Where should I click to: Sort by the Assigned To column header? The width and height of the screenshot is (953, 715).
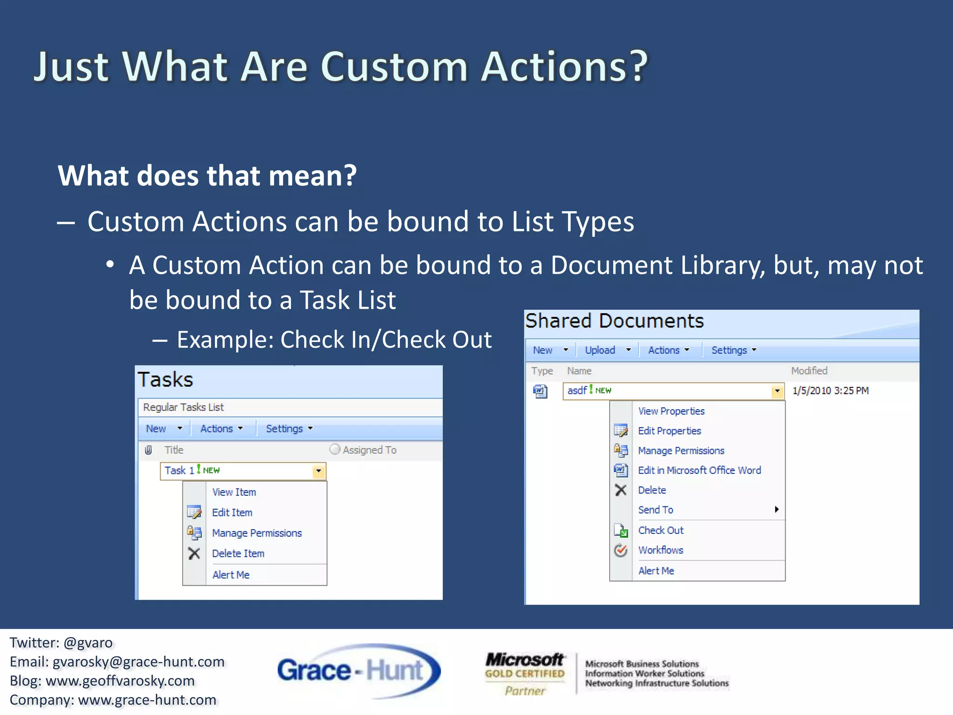click(369, 450)
